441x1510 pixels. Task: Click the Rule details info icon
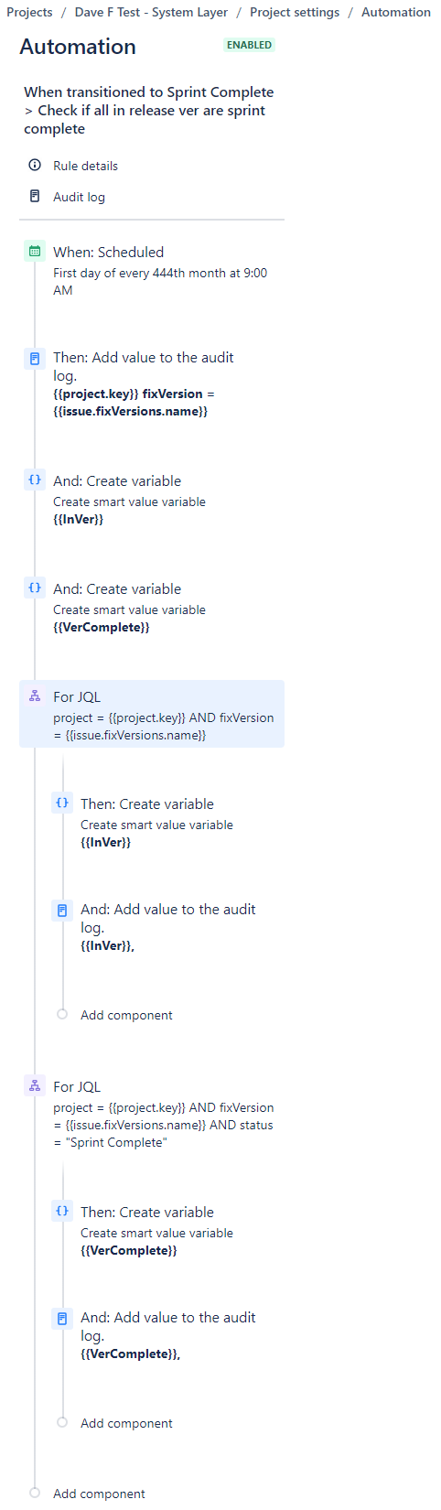[35, 166]
